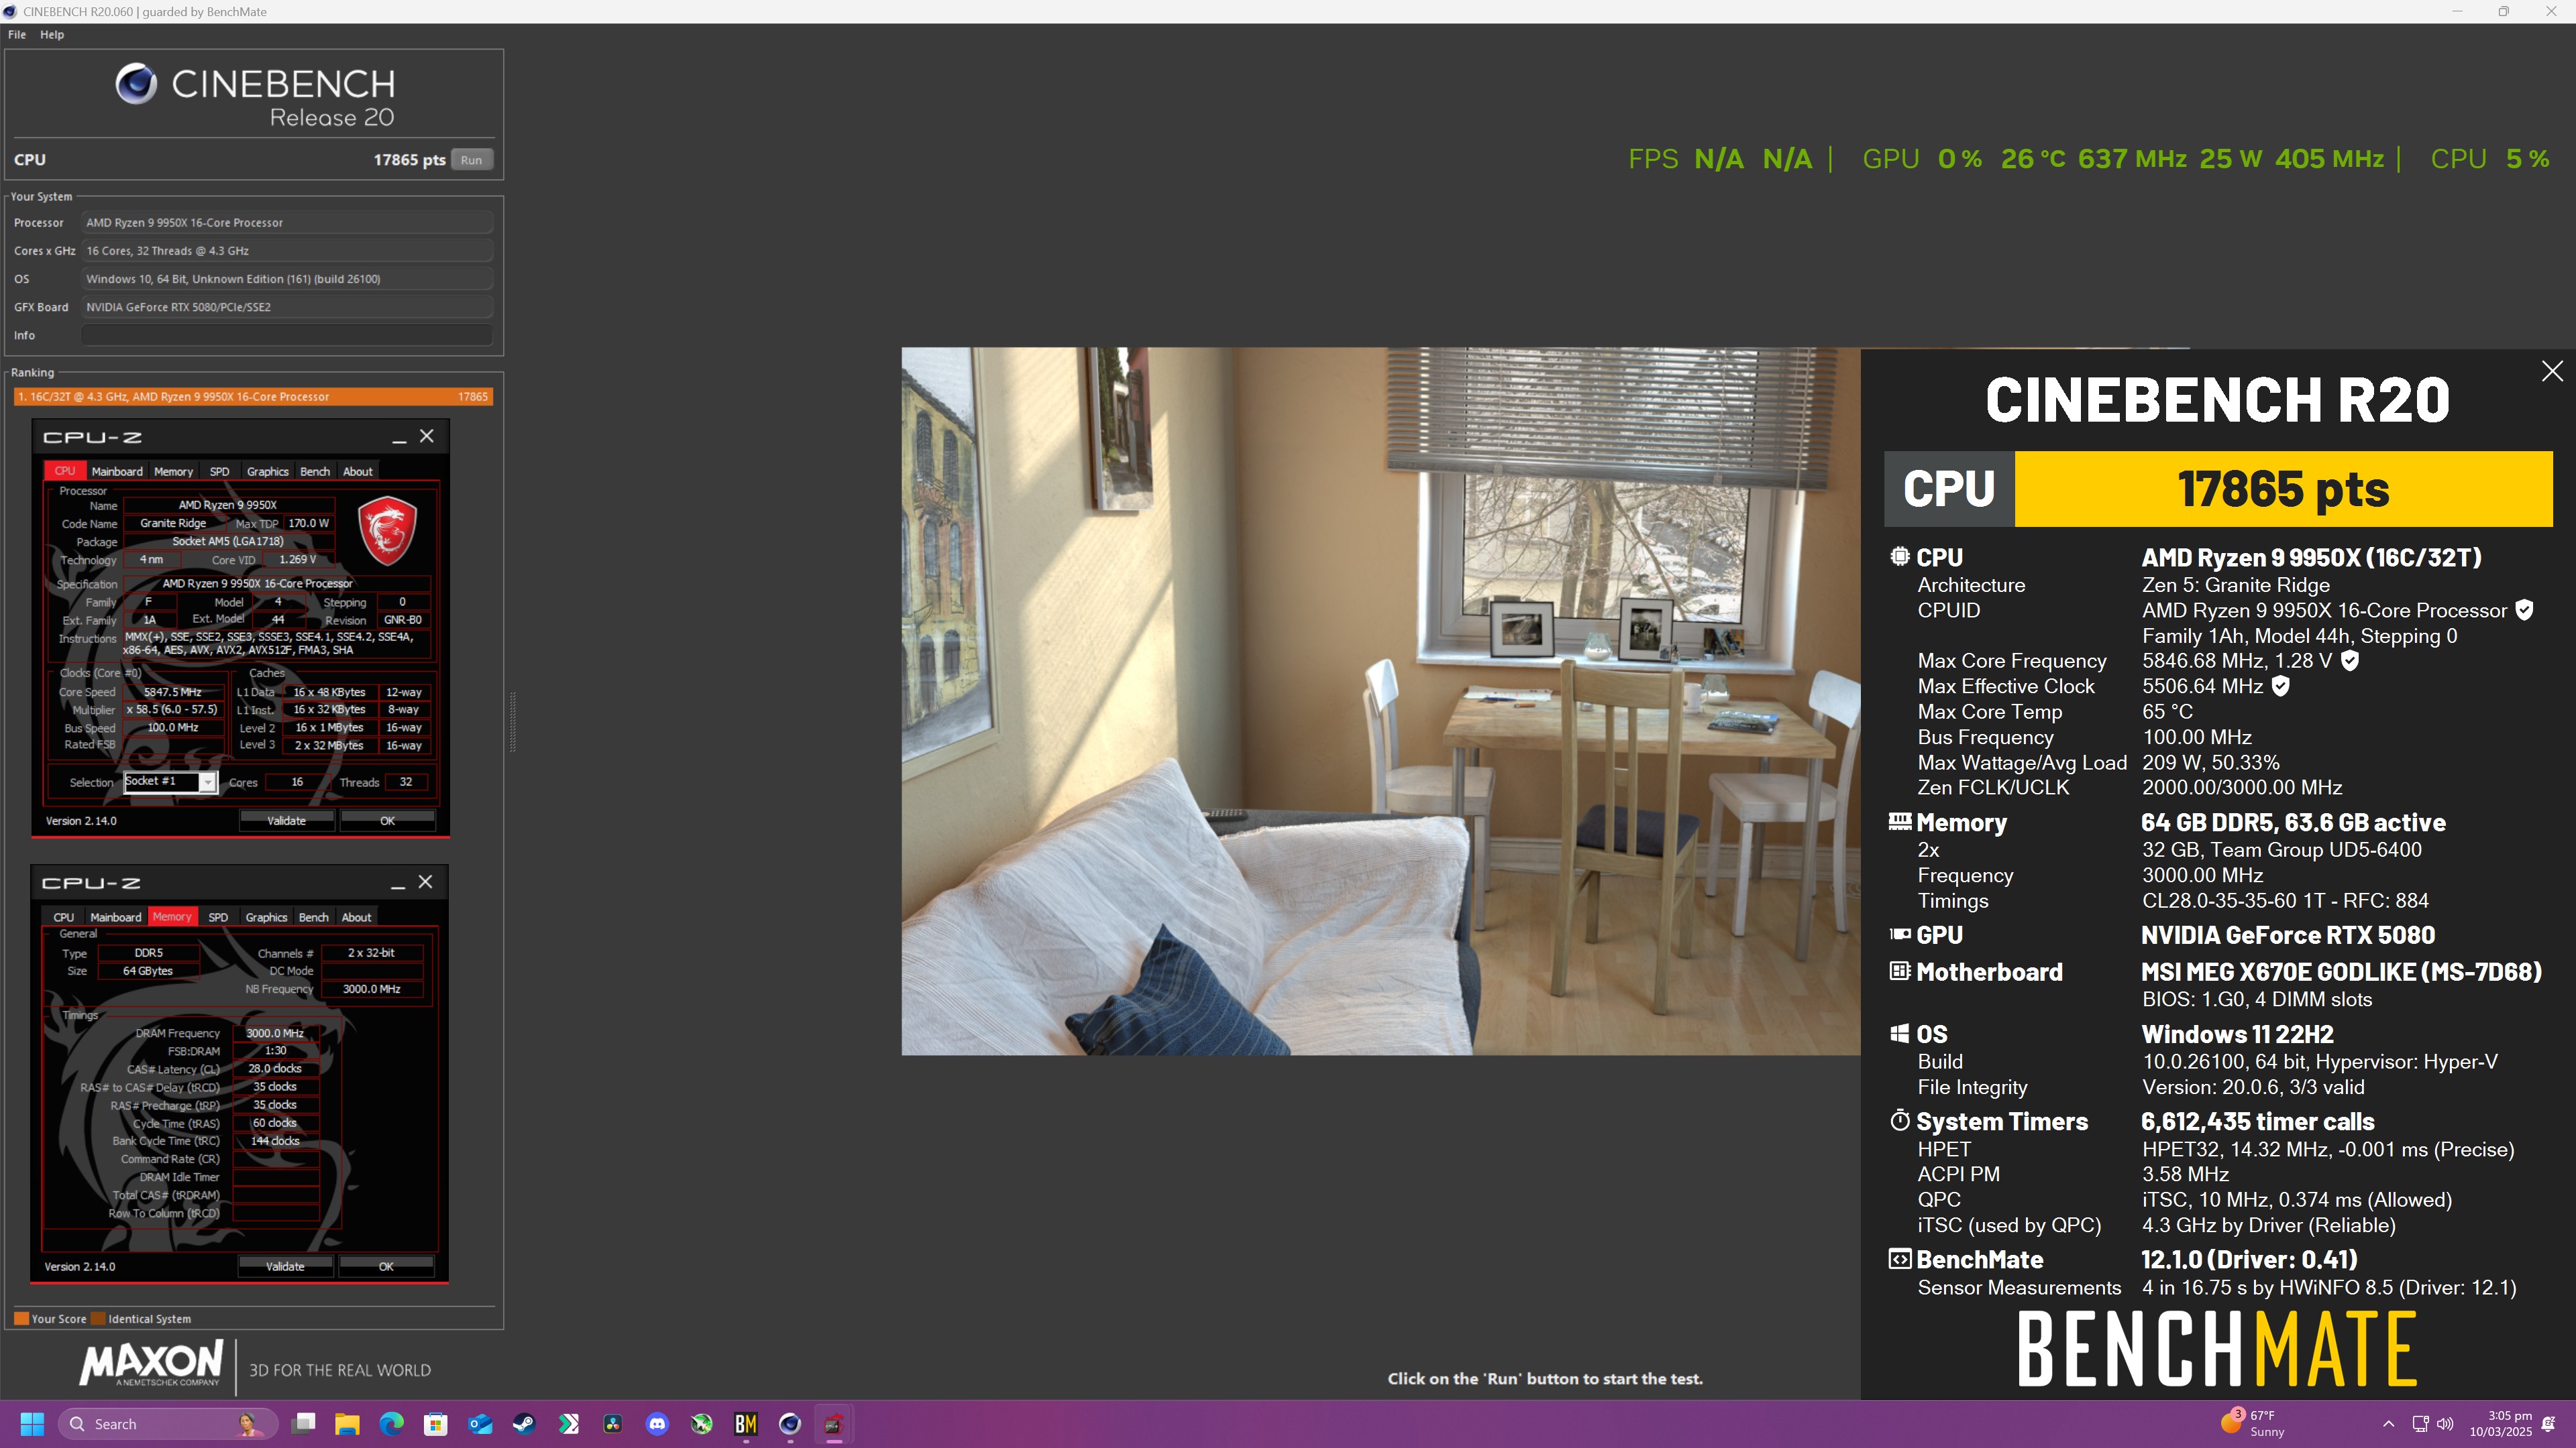The height and width of the screenshot is (1448, 2576).
Task: Open the Memory tab in upper CPU-Z window
Action: point(173,471)
